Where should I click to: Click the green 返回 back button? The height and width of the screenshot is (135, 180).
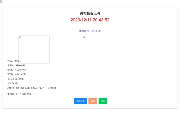coord(103,101)
